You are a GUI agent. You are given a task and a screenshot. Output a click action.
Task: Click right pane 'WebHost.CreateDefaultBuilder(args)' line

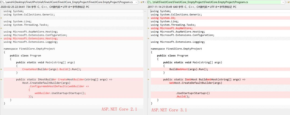point(196,83)
